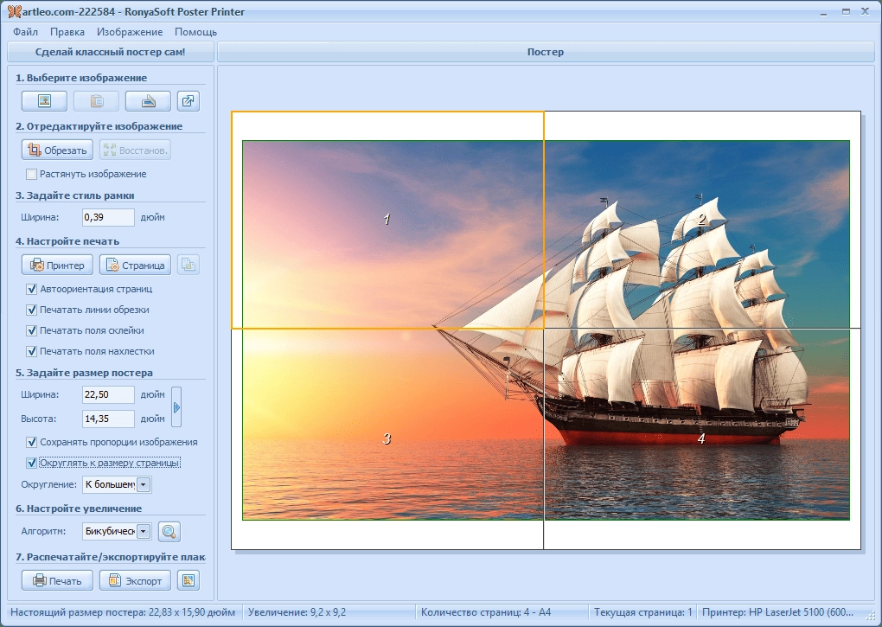Click the magnifier preview icon
The width and height of the screenshot is (882, 627).
169,531
